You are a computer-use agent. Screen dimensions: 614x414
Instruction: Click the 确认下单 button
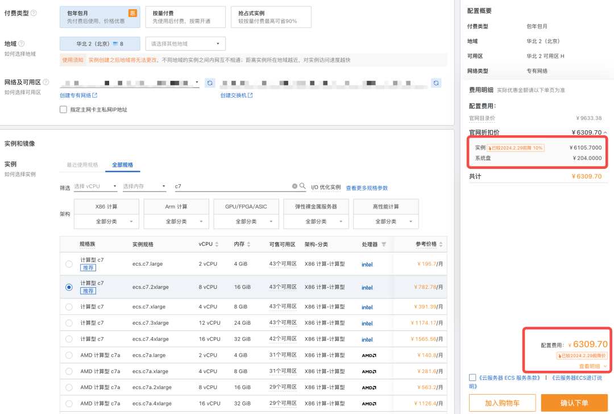[x=574, y=403]
